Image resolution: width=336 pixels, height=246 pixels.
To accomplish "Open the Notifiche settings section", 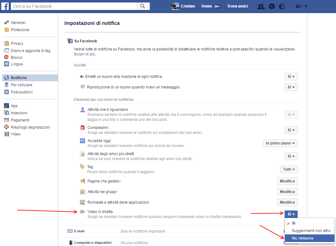I will click(30, 78).
